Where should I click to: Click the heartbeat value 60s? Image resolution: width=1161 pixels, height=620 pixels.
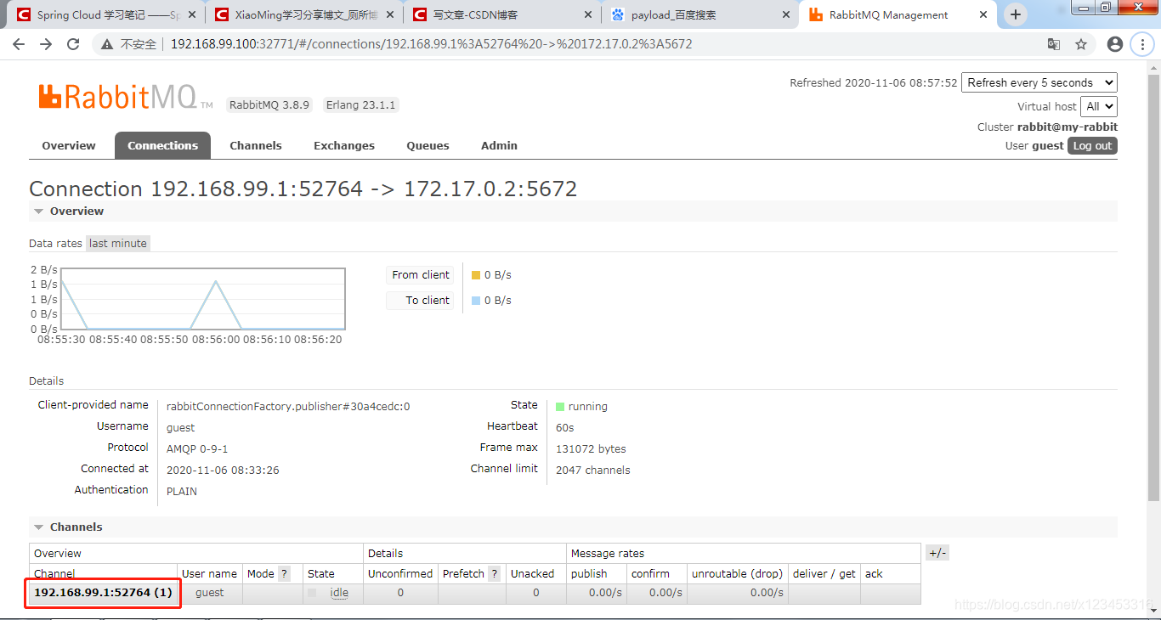point(565,427)
